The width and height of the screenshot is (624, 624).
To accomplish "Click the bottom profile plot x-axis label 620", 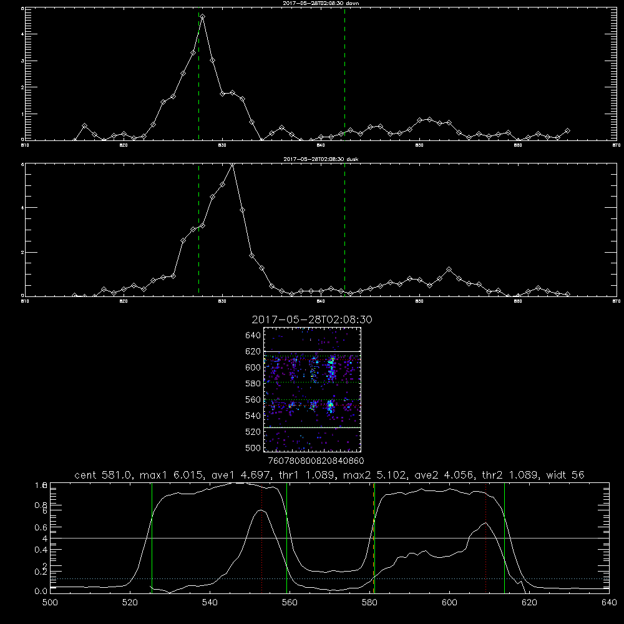I will (529, 603).
